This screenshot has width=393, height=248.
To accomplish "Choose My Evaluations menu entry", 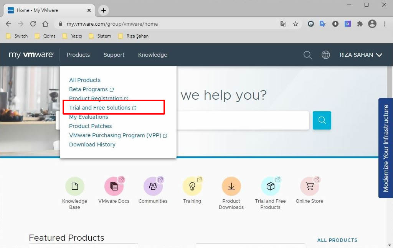I will pyautogui.click(x=89, y=117).
